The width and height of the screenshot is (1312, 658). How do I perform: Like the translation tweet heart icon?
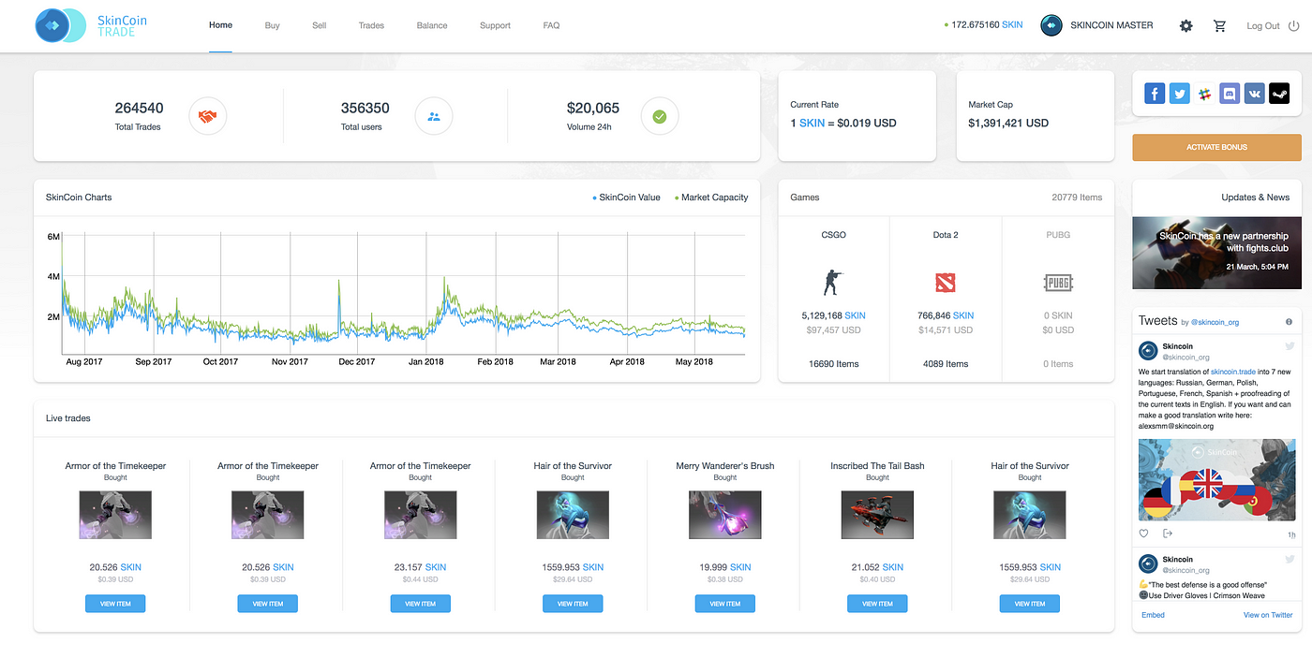point(1144,534)
